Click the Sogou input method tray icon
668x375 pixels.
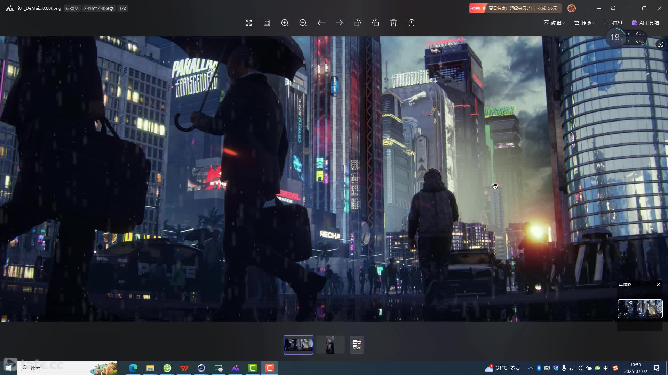[615, 368]
